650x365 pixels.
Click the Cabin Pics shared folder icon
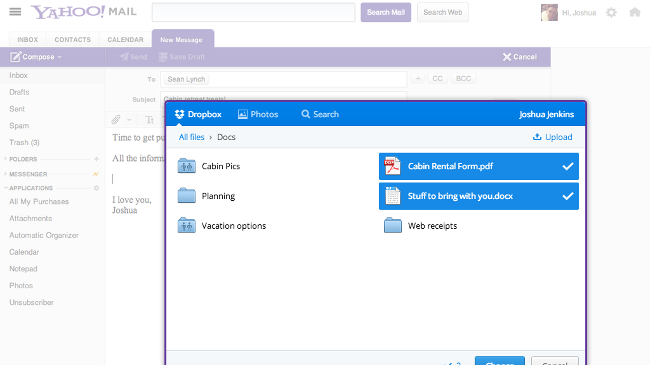click(x=186, y=166)
